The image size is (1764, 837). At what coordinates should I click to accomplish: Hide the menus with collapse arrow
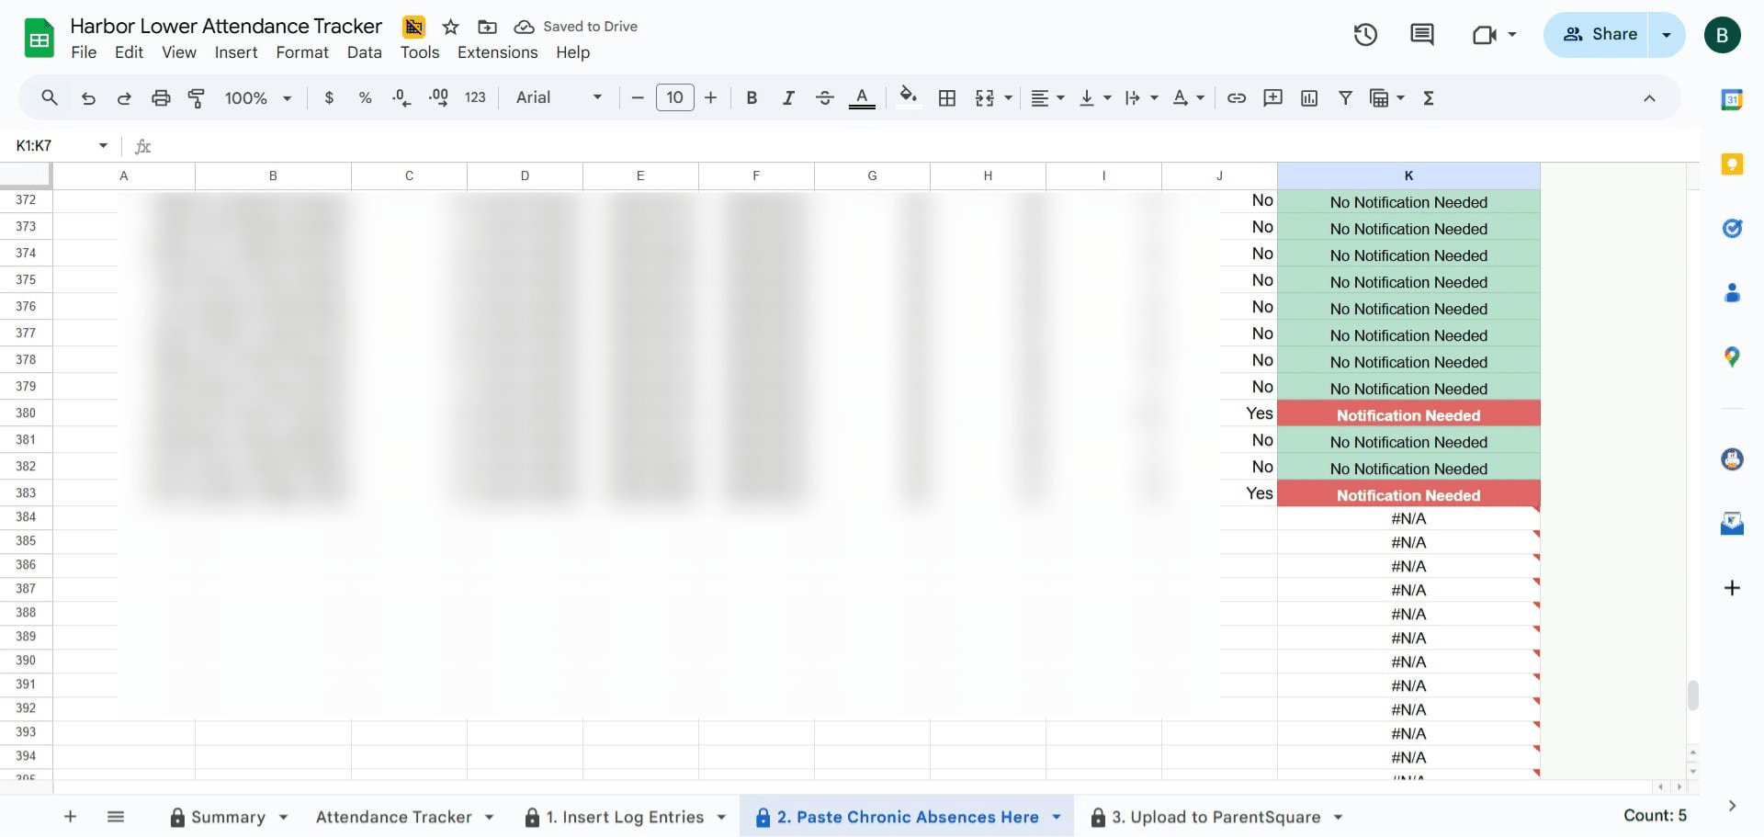coord(1649,98)
